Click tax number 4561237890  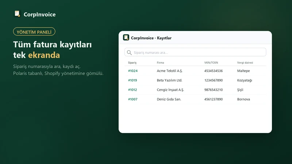click(x=214, y=99)
